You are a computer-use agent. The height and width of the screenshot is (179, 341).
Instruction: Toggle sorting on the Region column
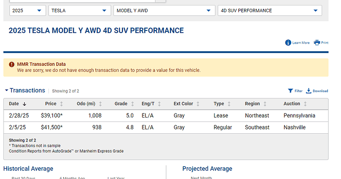pos(265,104)
